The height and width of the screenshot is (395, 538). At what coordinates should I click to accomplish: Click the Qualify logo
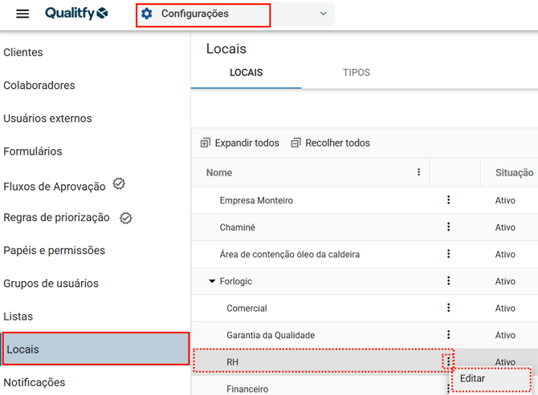76,14
